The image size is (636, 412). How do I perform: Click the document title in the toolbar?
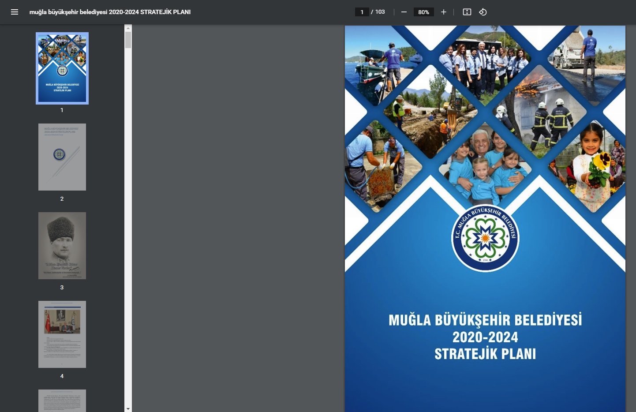click(110, 12)
